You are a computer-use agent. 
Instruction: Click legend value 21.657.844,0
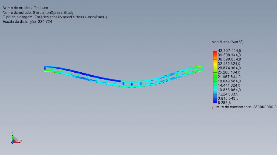229,77
